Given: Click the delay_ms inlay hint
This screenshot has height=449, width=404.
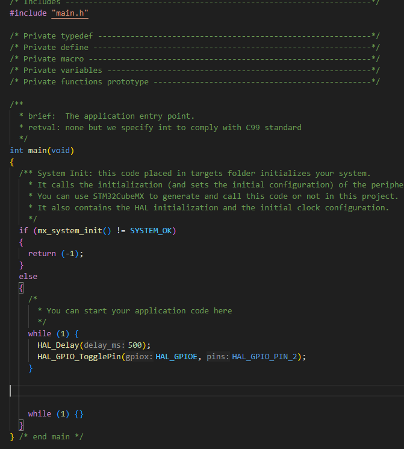Looking at the screenshot, I should click(x=104, y=345).
